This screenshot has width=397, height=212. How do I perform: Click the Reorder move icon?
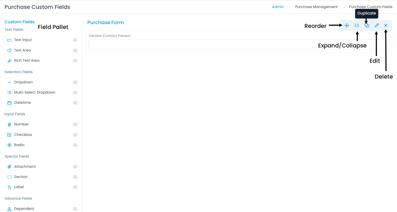[x=347, y=25]
